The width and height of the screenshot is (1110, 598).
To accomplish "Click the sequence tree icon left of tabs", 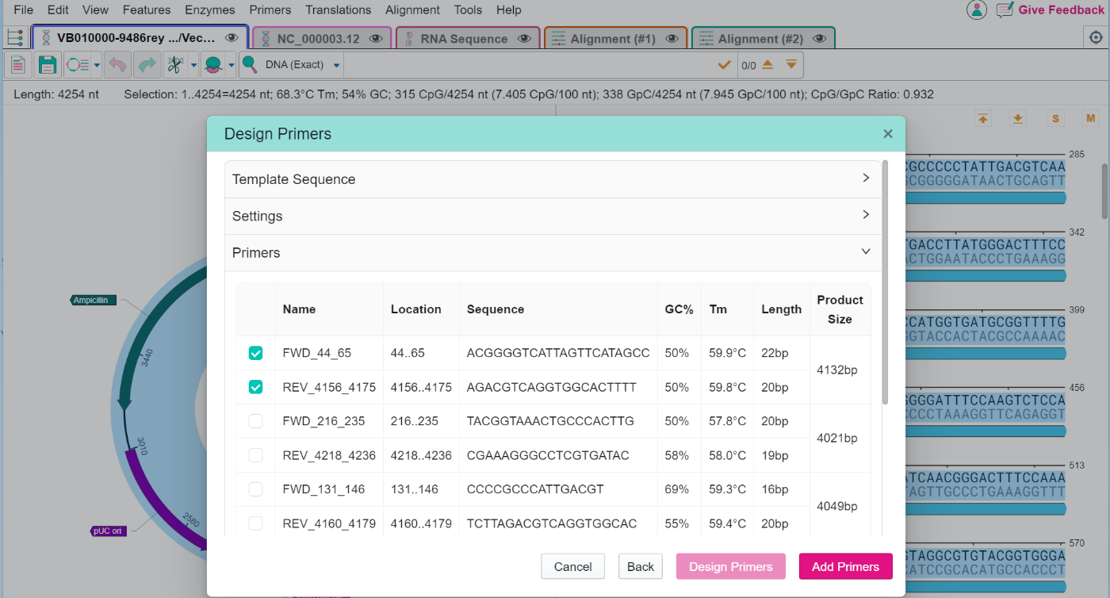I will pyautogui.click(x=14, y=38).
